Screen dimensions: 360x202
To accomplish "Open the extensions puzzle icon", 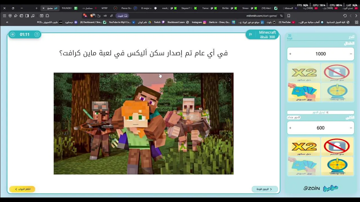I will pyautogui.click(x=47, y=16).
